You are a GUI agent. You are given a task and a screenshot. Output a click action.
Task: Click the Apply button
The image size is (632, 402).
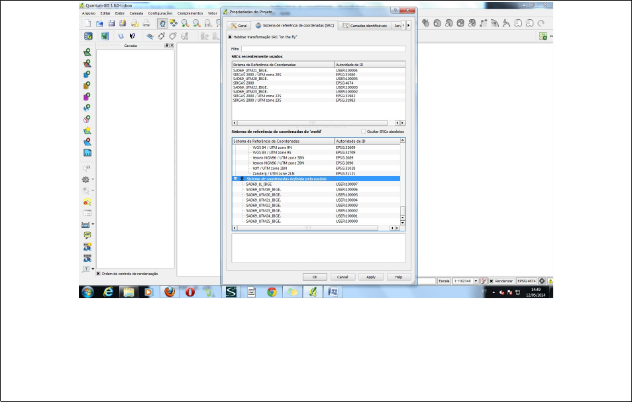point(371,277)
